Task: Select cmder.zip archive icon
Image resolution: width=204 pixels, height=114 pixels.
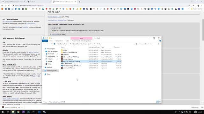Action: tap(62, 55)
